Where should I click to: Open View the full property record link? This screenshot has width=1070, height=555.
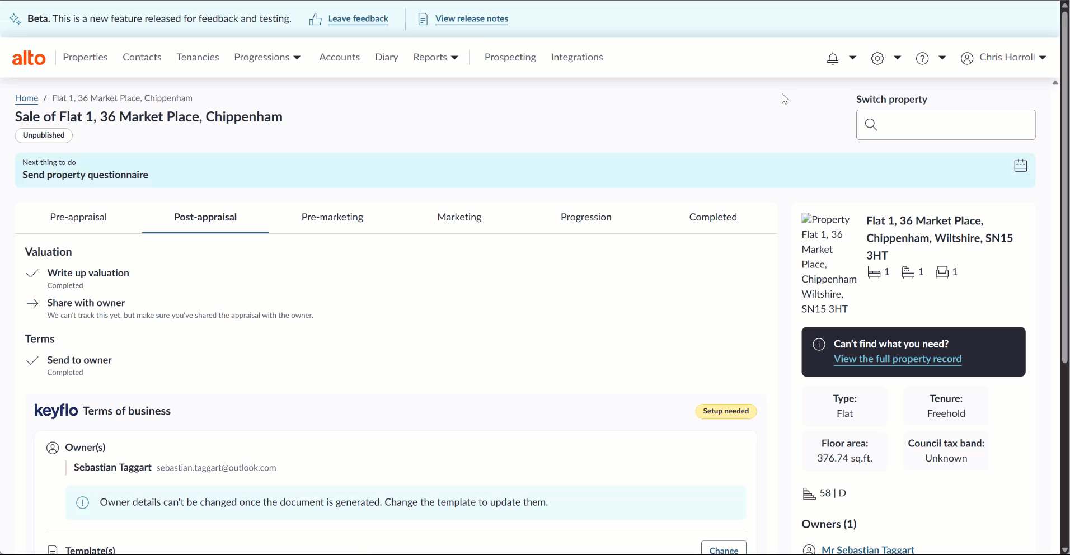[898, 359]
